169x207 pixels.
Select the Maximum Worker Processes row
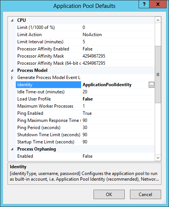(85, 106)
